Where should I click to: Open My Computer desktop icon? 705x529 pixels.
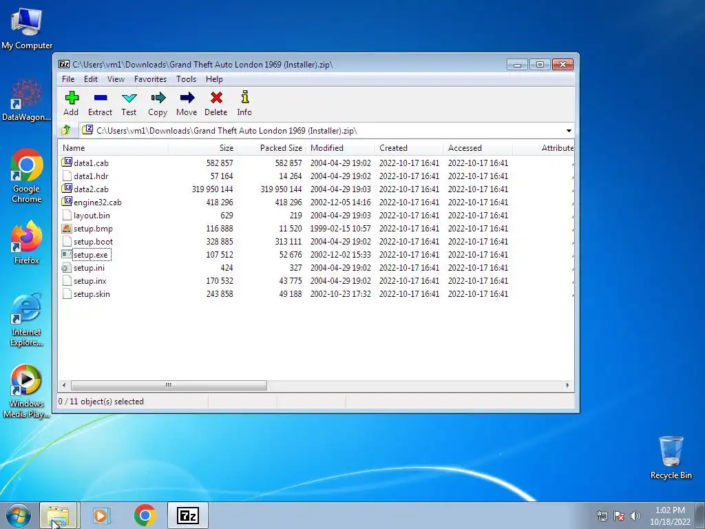pyautogui.click(x=27, y=27)
